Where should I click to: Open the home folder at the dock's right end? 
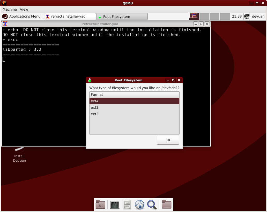pos(167,205)
